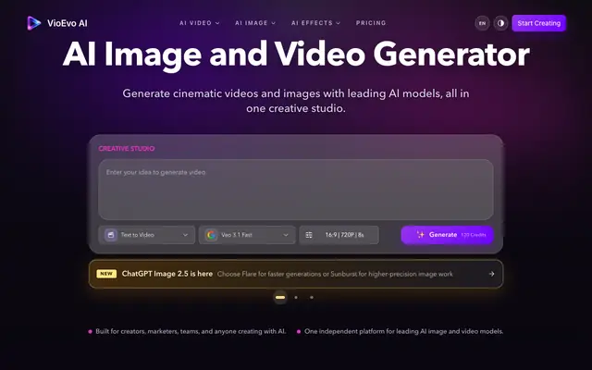The height and width of the screenshot is (370, 592).
Task: Expand the chevron beside AI IMAGE
Action: (274, 23)
